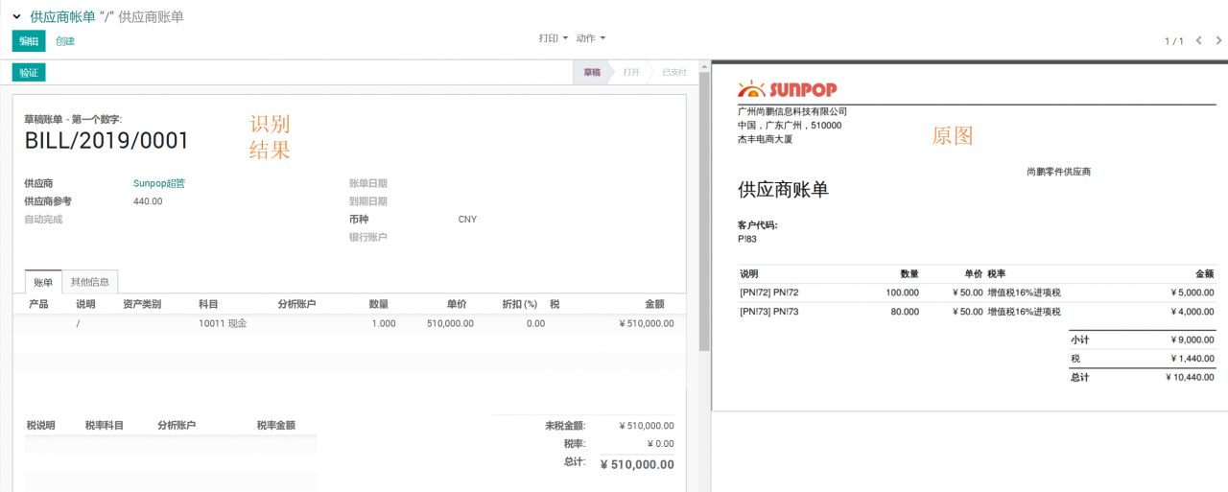Open the 打印 dropdown menu
The image size is (1228, 492).
point(553,38)
